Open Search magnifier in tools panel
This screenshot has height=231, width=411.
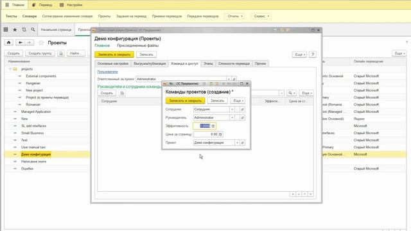[x=33, y=30]
